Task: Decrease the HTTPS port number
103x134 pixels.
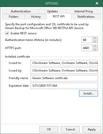Action: click(95, 50)
